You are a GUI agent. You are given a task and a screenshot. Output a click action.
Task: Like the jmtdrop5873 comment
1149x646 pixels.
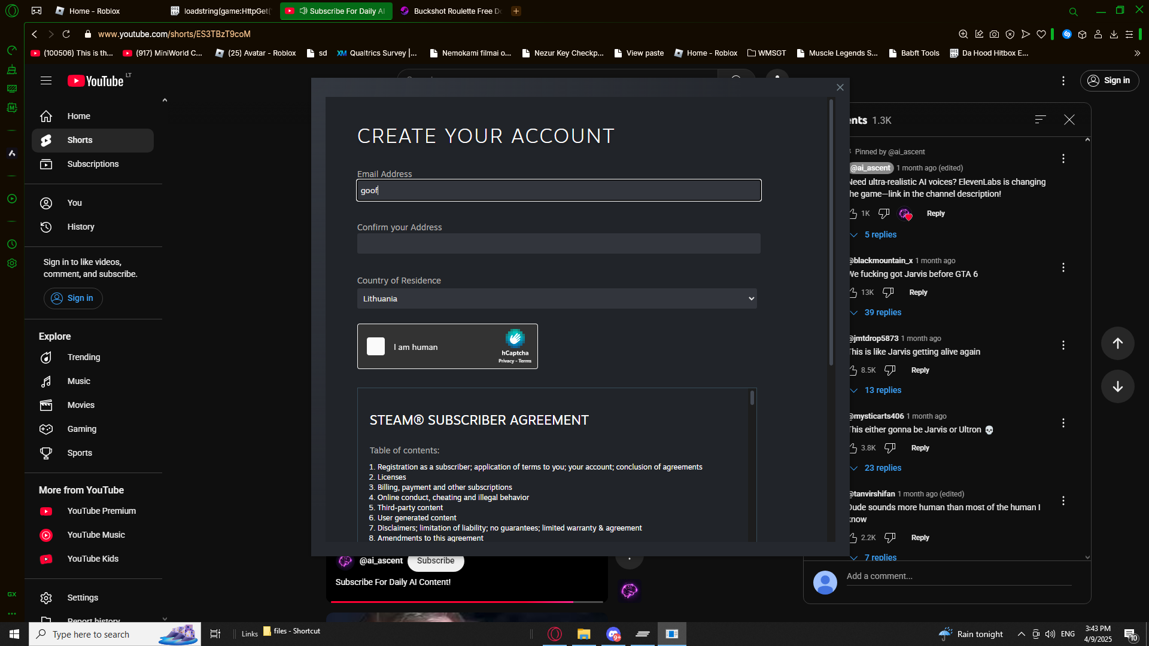click(853, 370)
